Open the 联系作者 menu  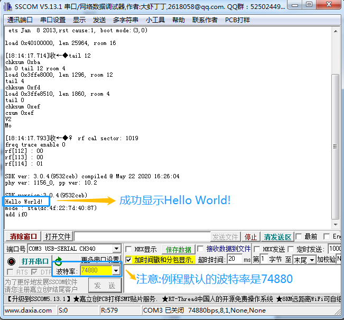[204, 20]
